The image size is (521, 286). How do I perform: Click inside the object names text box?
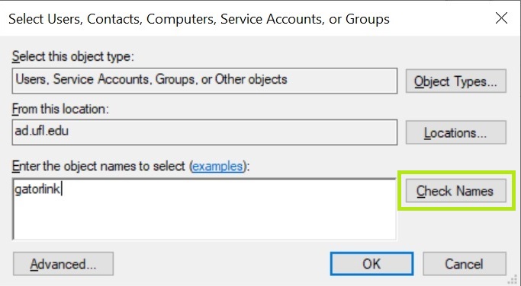(x=204, y=209)
